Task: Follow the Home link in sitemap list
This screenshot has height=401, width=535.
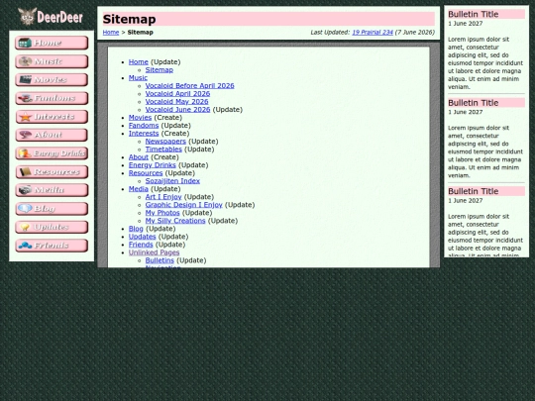Action: pos(138,62)
